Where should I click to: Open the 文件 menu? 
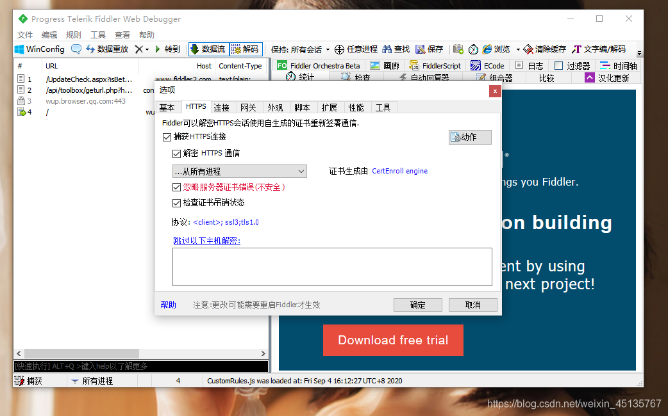(x=25, y=35)
